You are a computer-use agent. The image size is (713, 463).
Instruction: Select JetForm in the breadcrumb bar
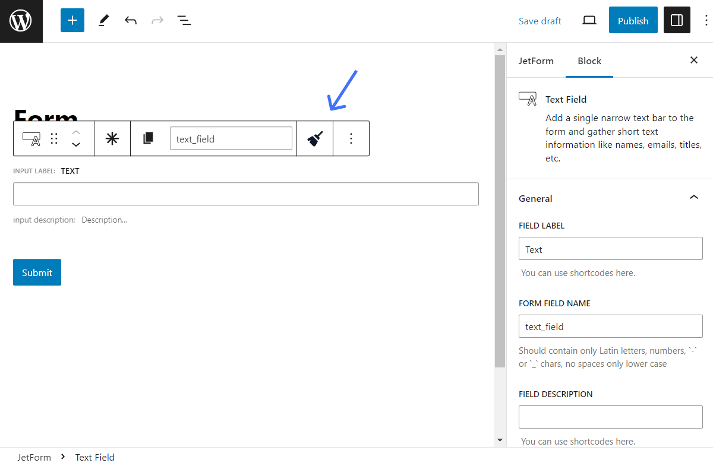point(33,457)
